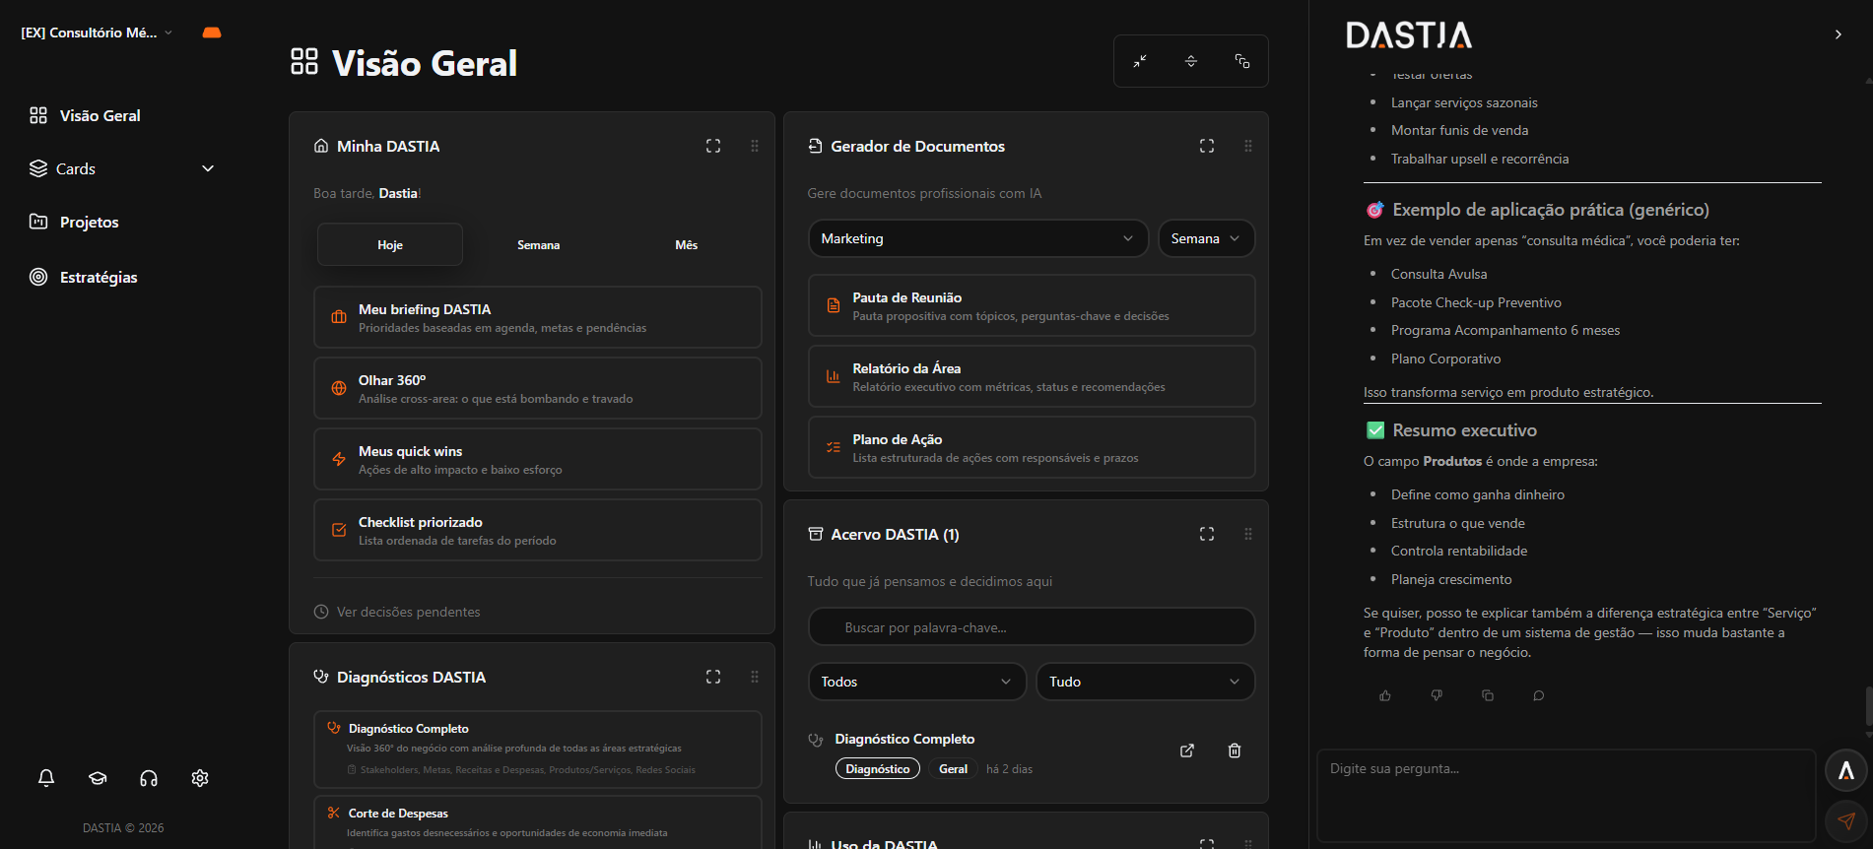Click the Resumo executivo heading
This screenshot has height=849, width=1873.
(1464, 430)
